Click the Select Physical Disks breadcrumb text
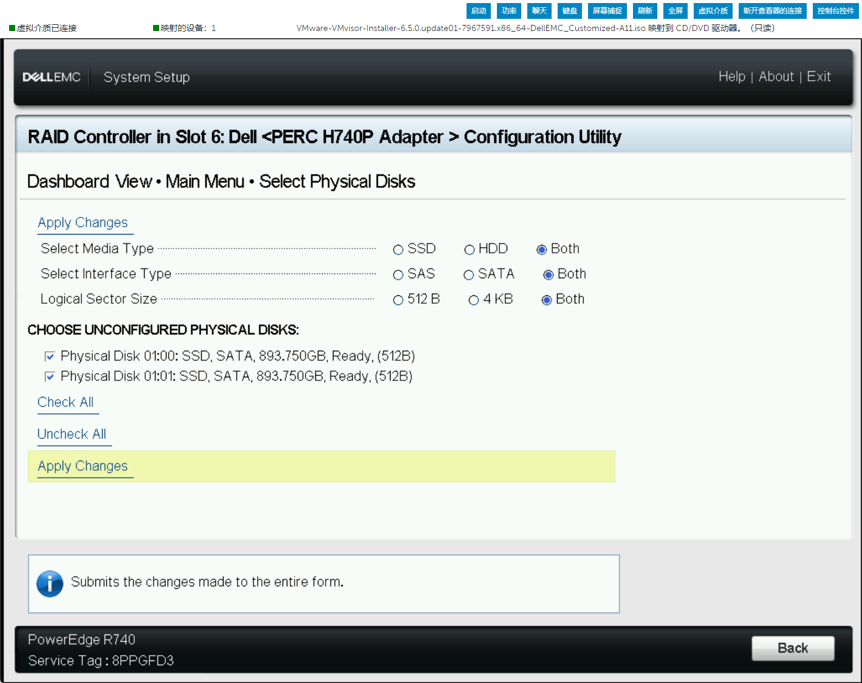This screenshot has height=683, width=862. 337,182
